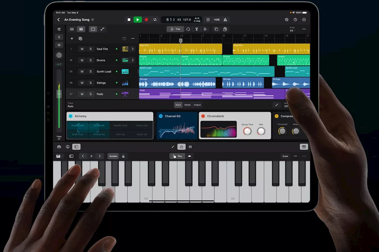
Task: Solo the Synth Lead track
Action: [91, 72]
